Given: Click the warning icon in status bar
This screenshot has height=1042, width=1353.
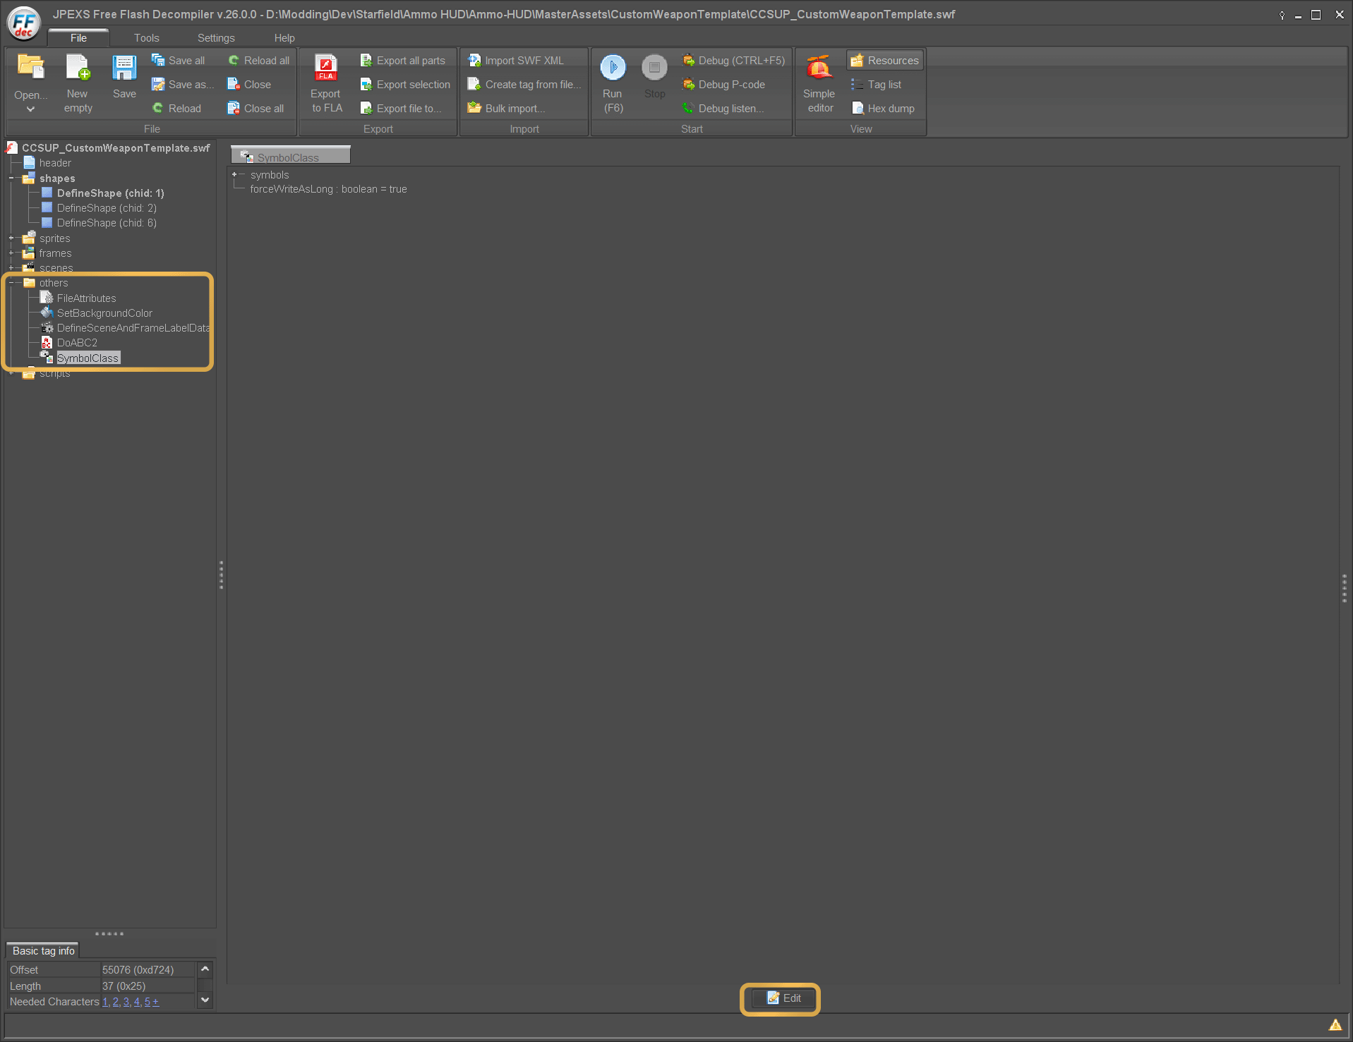Looking at the screenshot, I should pyautogui.click(x=1335, y=1025).
